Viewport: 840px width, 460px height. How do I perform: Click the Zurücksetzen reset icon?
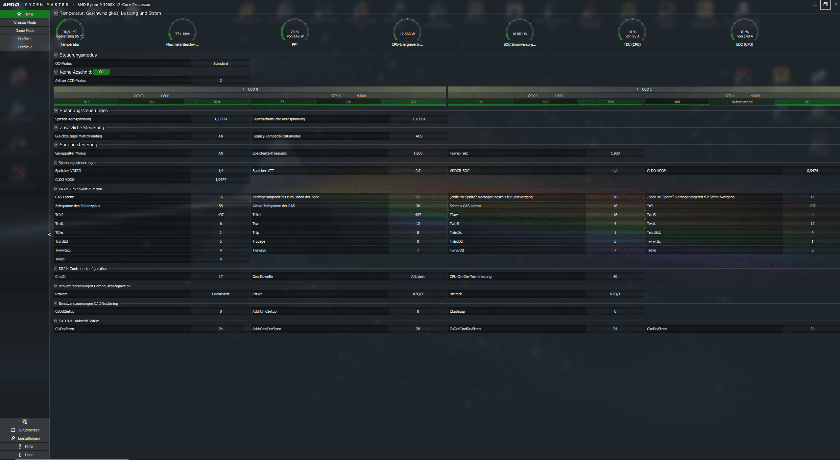[13, 430]
